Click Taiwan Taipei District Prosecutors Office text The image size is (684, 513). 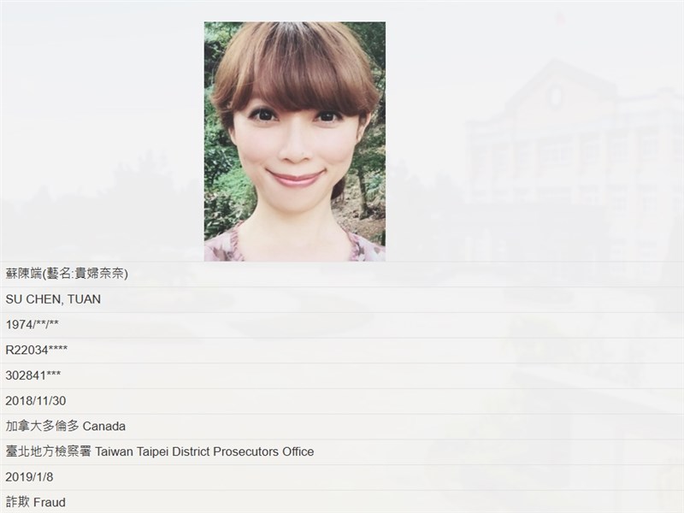pyautogui.click(x=204, y=451)
